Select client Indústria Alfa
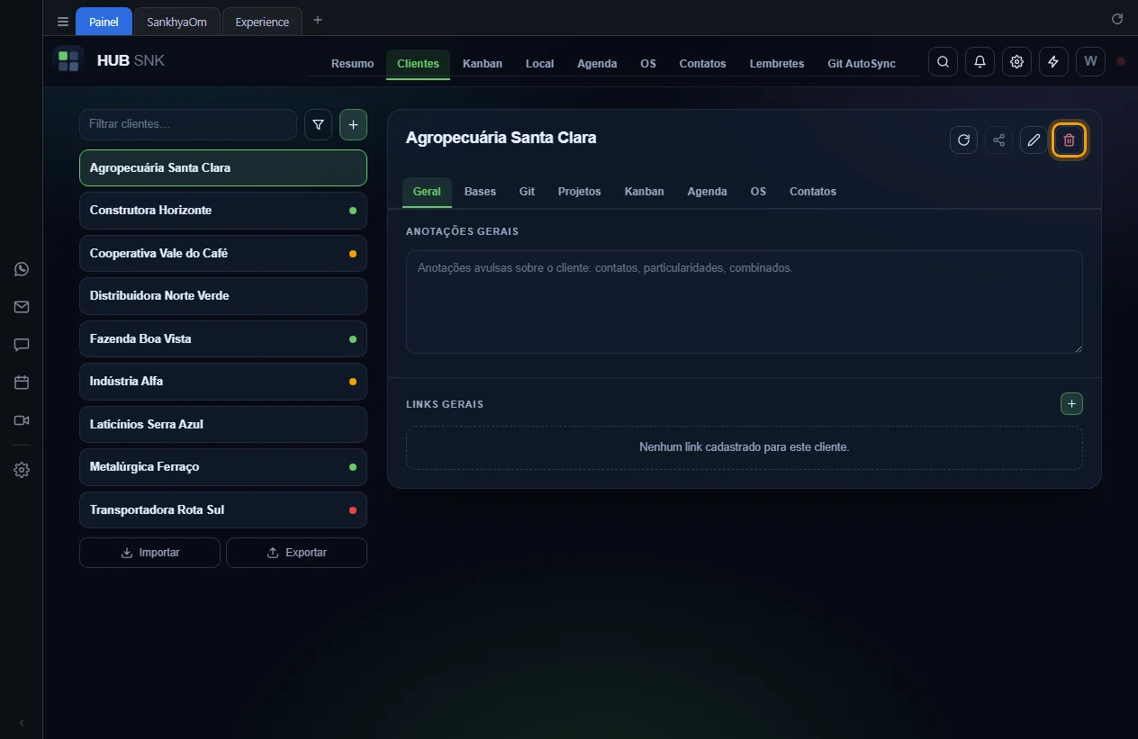 click(x=223, y=382)
